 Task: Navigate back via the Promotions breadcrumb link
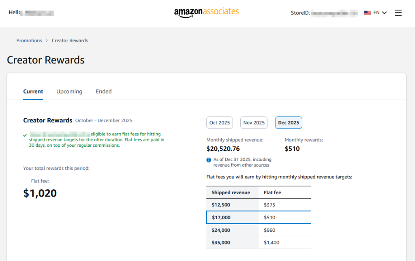coord(29,40)
